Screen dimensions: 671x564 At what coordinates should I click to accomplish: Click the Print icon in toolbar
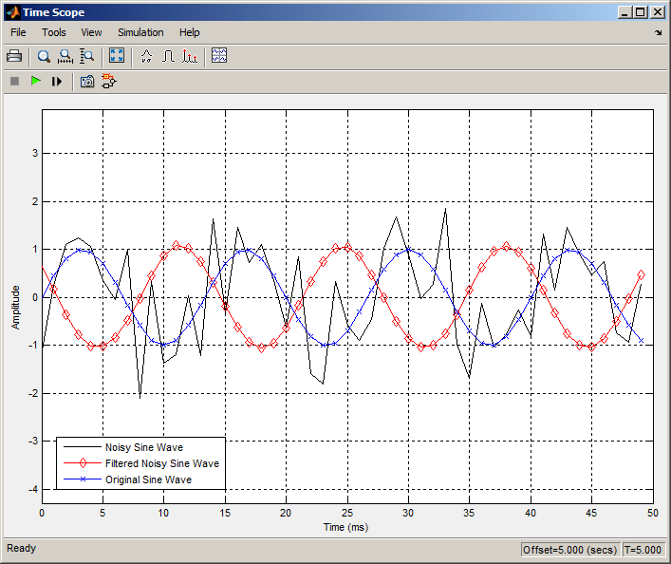click(x=14, y=56)
